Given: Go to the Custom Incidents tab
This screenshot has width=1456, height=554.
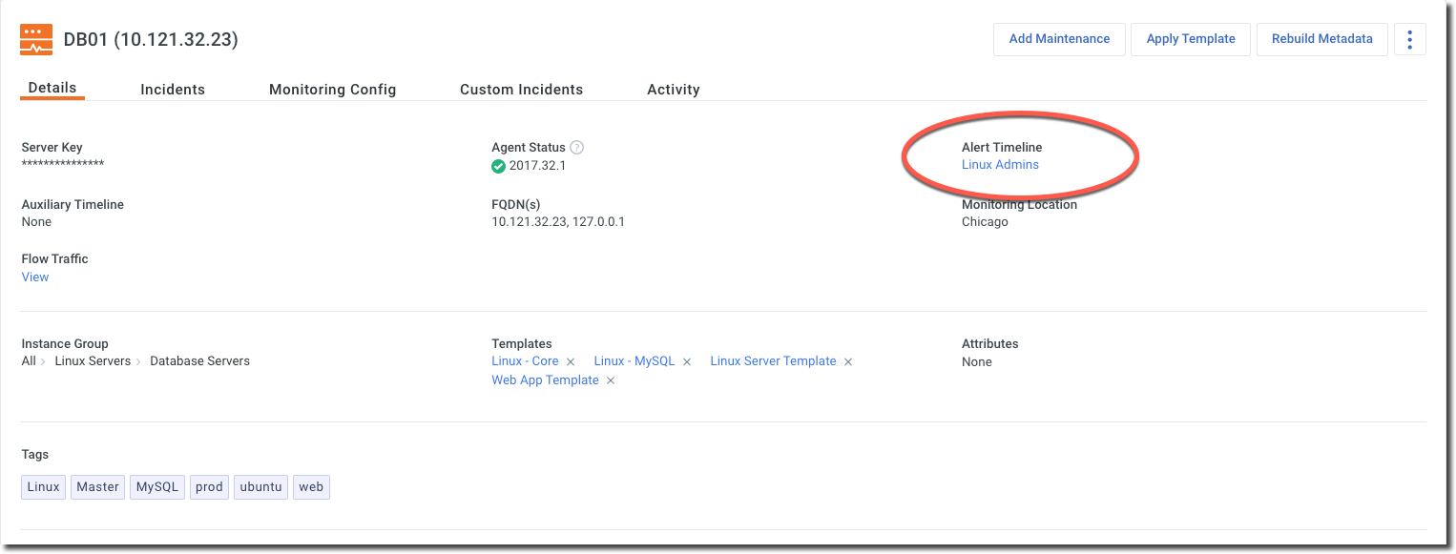Looking at the screenshot, I should pos(521,90).
